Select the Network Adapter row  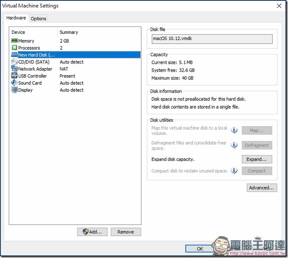(75, 69)
